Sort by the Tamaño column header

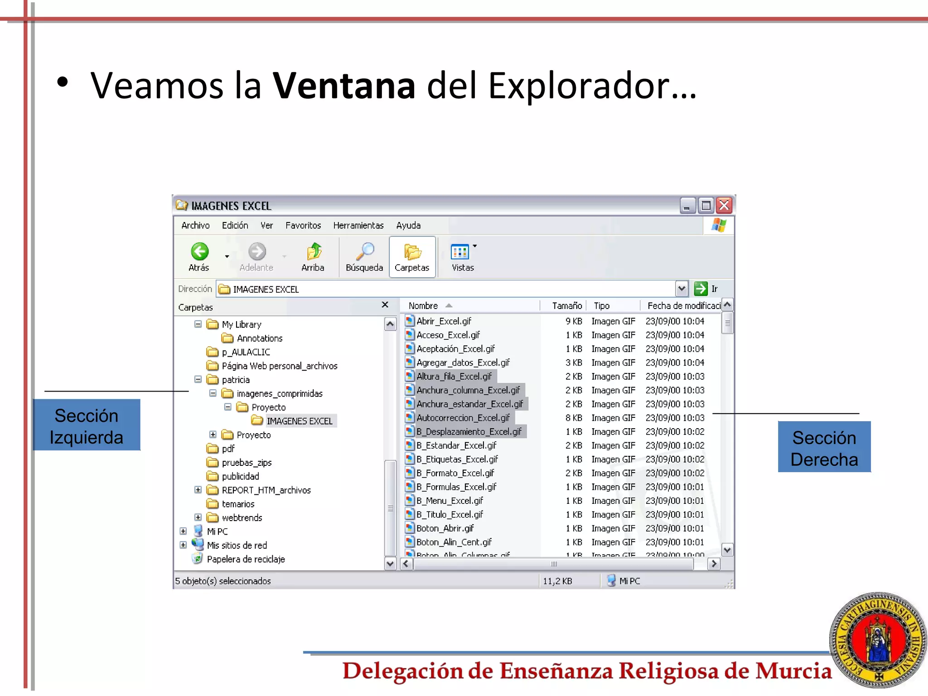[563, 306]
